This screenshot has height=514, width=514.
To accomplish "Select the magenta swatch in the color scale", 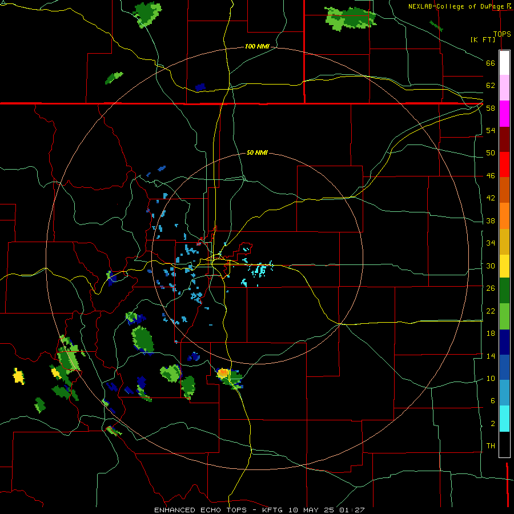I will pos(504,114).
